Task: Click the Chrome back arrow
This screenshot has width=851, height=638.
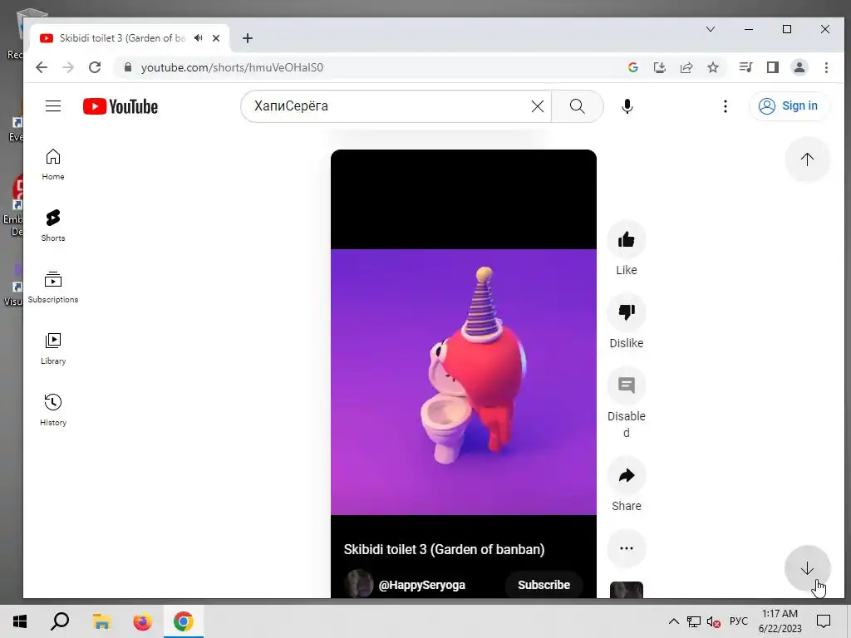Action: [42, 67]
